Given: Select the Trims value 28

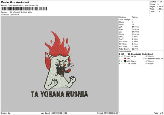Looking at the screenshot, I should (x=133, y=25).
